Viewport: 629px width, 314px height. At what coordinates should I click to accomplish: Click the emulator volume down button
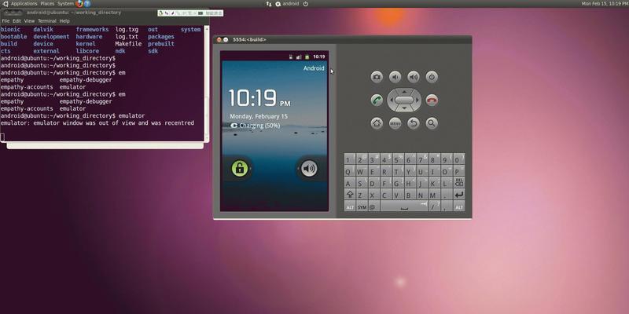coord(395,77)
